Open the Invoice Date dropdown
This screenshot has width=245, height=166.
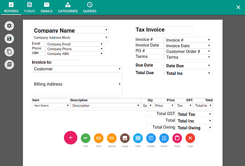click(209, 46)
